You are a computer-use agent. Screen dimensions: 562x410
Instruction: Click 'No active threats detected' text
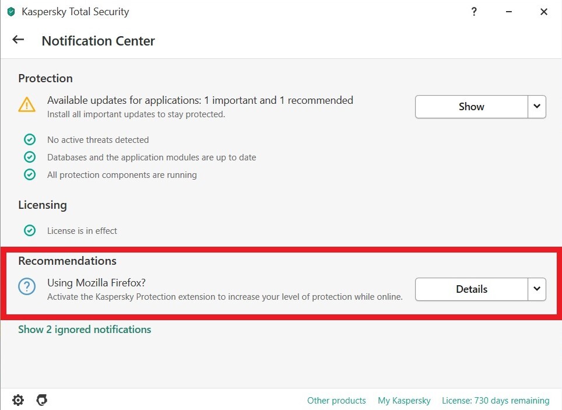click(x=98, y=139)
